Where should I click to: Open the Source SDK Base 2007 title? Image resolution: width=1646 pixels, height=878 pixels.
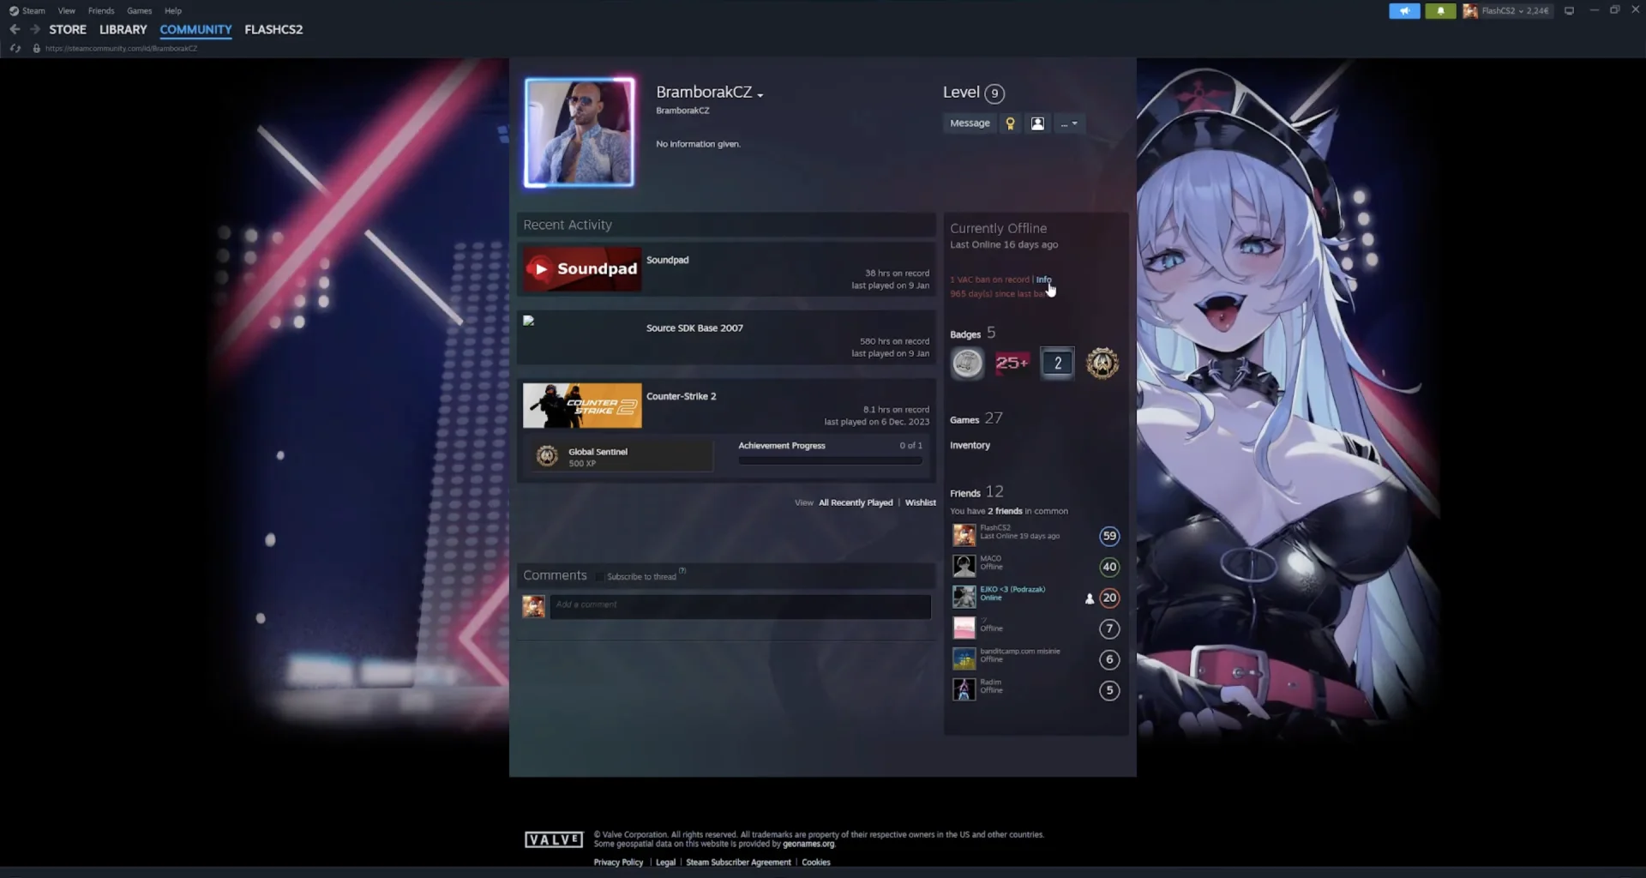tap(694, 328)
